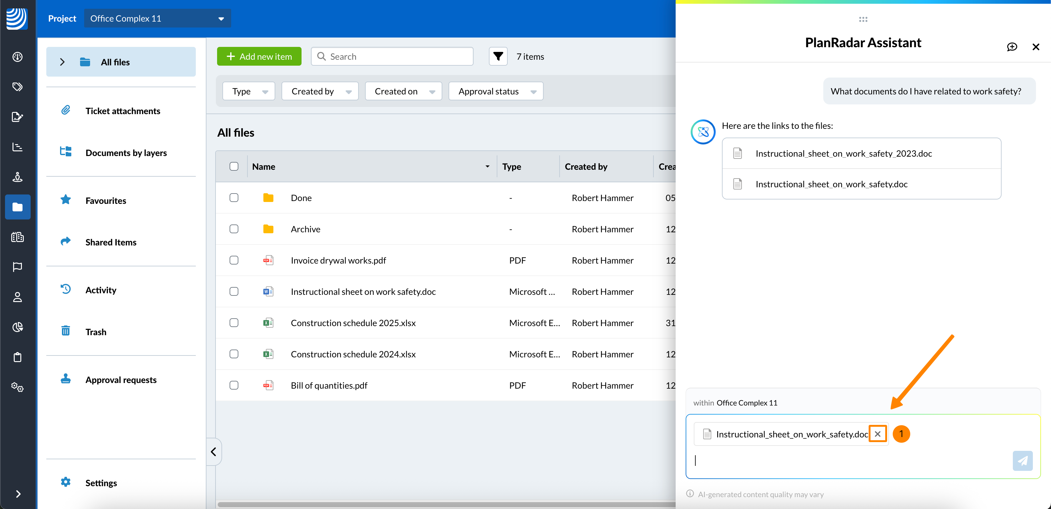Viewport: 1051px width, 509px height.
Task: Open the Instructional_sheet_on_work_safety_2023.doc link
Action: tap(843, 153)
